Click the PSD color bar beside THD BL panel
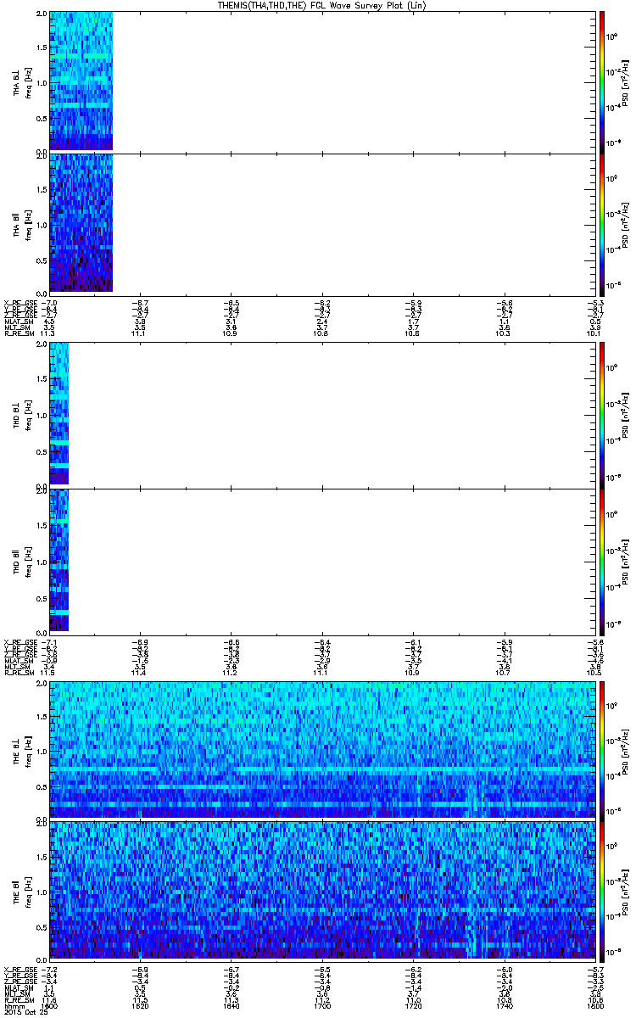636x1018 pixels. [x=602, y=415]
